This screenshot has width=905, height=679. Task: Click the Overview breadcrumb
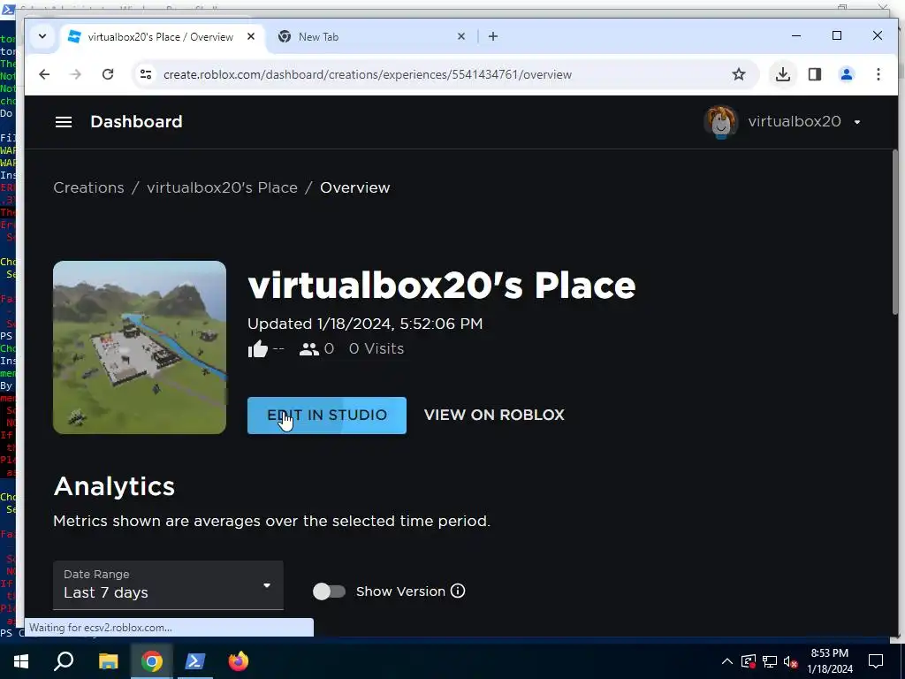[355, 187]
